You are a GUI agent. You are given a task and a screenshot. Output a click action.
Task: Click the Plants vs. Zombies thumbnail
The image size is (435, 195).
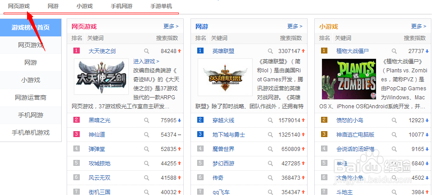pyautogui.click(x=349, y=79)
